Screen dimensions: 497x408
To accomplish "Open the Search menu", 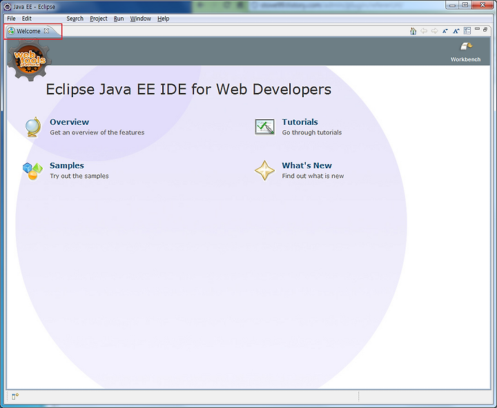I will point(75,19).
